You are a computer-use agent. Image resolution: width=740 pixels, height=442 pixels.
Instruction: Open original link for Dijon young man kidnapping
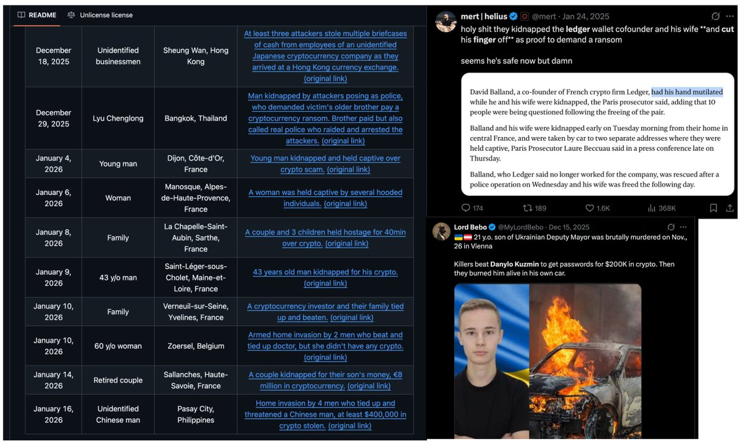(x=348, y=170)
